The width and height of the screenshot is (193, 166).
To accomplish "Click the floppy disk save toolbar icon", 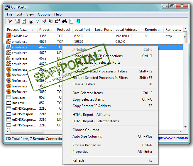I will pyautogui.click(x=17, y=21).
